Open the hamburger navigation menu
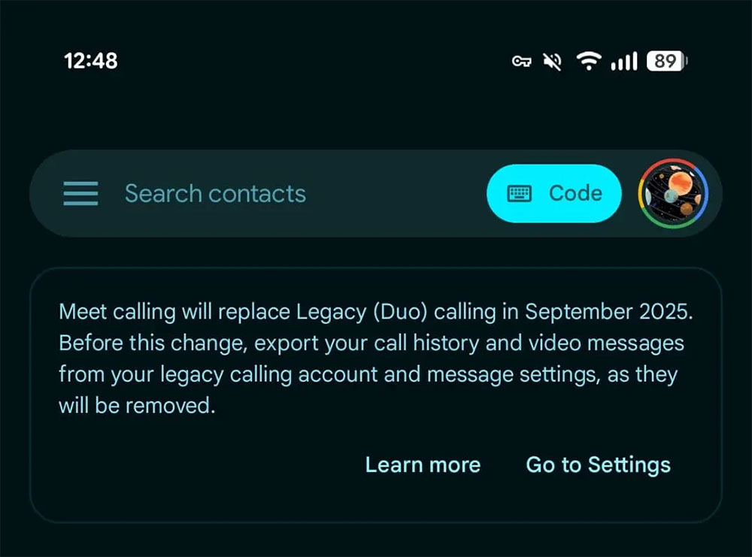 click(80, 193)
